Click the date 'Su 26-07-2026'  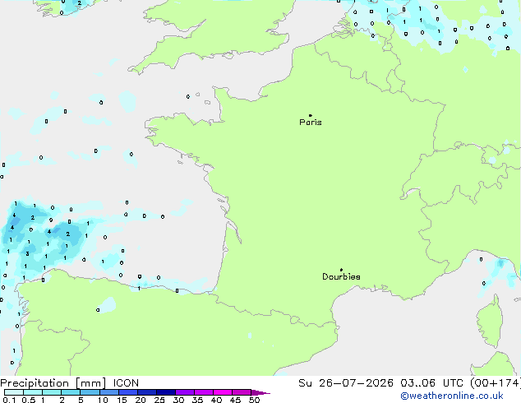click(346, 383)
